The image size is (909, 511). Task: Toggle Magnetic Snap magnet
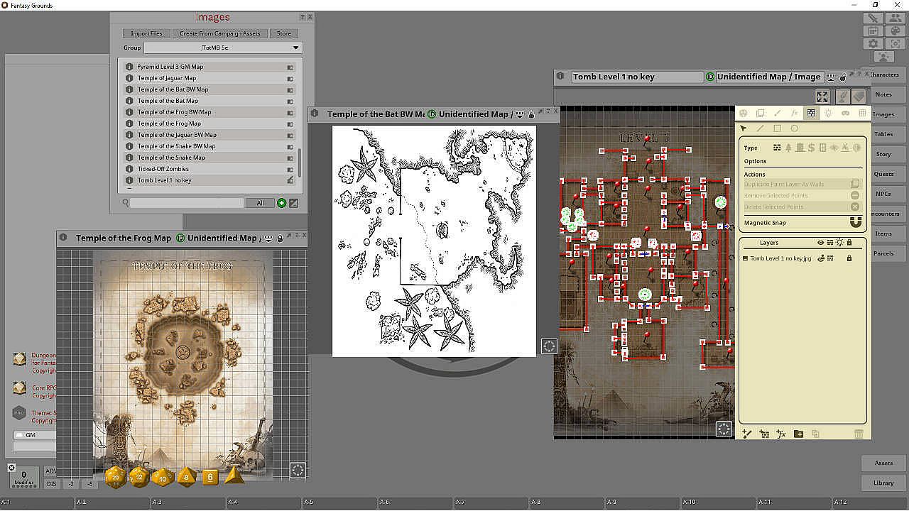point(855,223)
